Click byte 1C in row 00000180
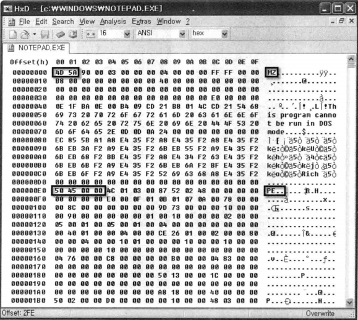The width and height of the screenshot is (358, 320). pos(215,275)
